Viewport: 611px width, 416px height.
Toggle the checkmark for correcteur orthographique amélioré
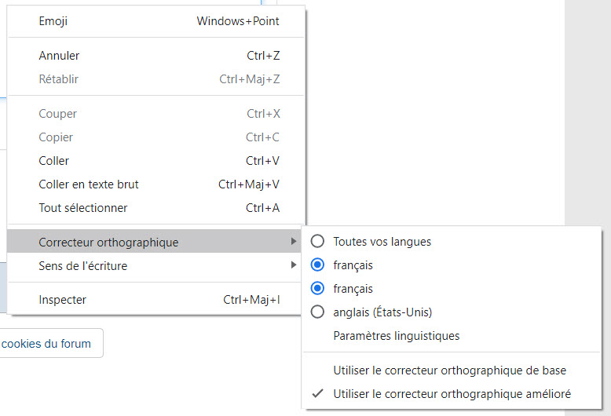(x=317, y=394)
